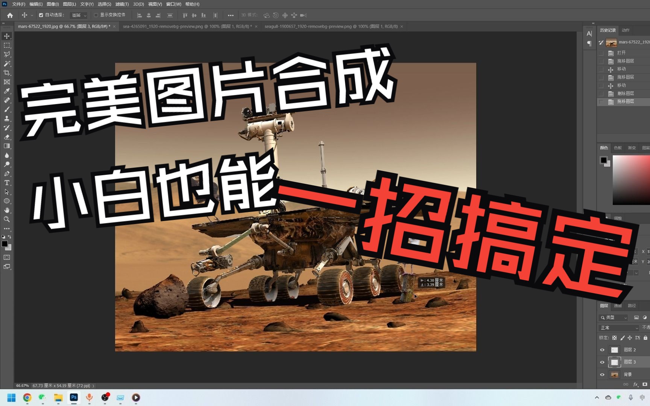Image resolution: width=650 pixels, height=406 pixels.
Task: Launch Photoshop from the taskbar
Action: (x=74, y=397)
